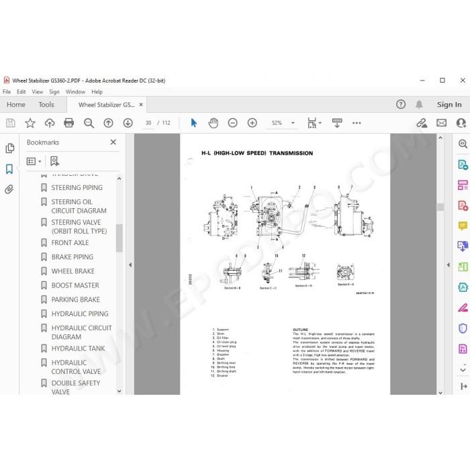Open Protect shield tool
This screenshot has height=470, width=470.
coord(463,328)
